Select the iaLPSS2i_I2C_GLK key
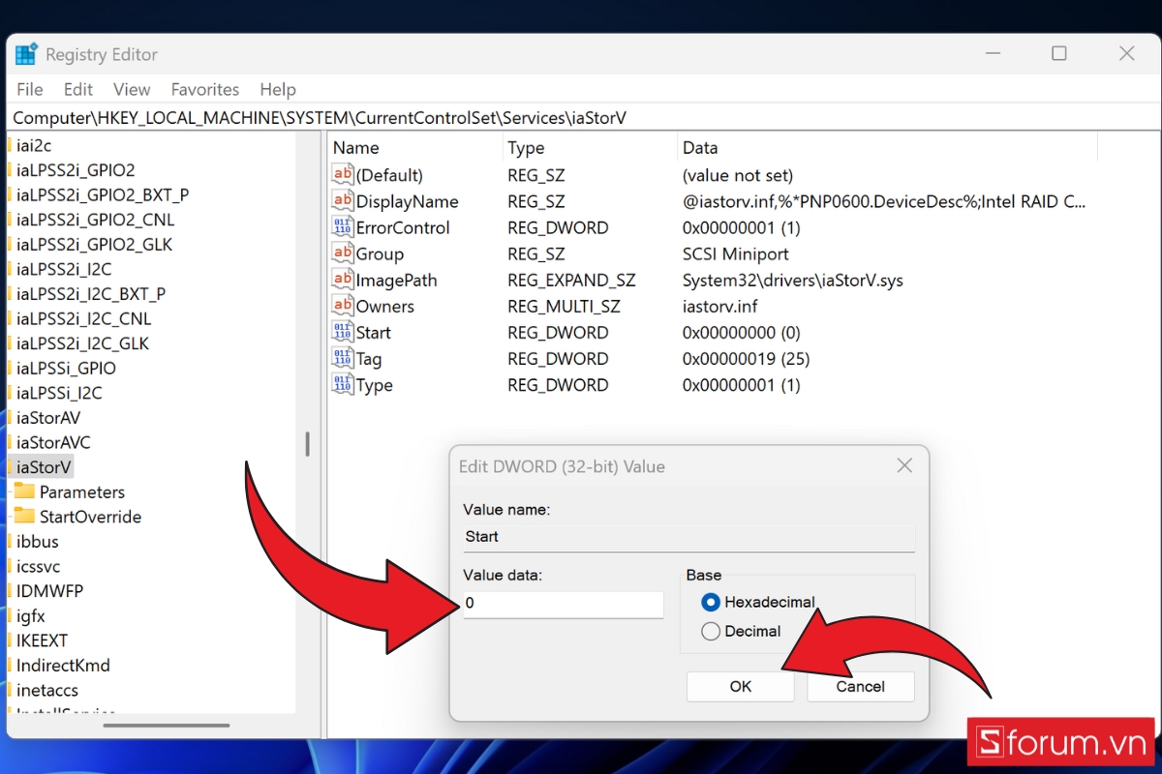The image size is (1162, 774). coord(83,343)
